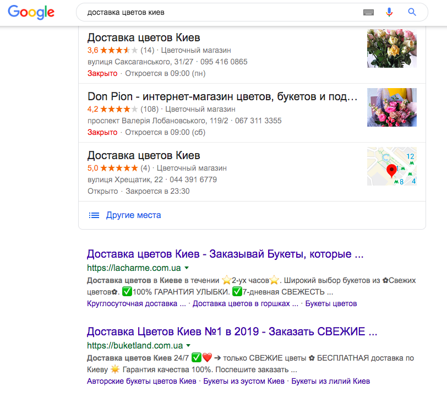Screen dimensions: 447x397
Task: Click hours text Закроется в 23:30
Action: pyautogui.click(x=157, y=191)
